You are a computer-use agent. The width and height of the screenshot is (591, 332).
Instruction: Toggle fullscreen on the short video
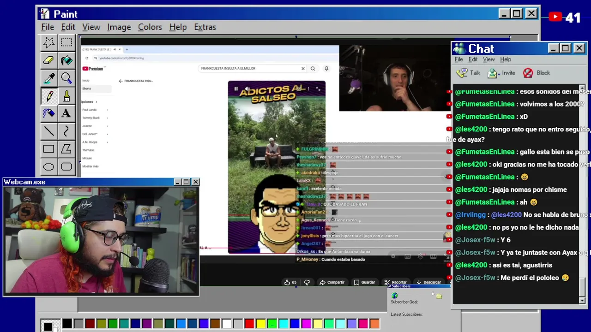tap(318, 89)
